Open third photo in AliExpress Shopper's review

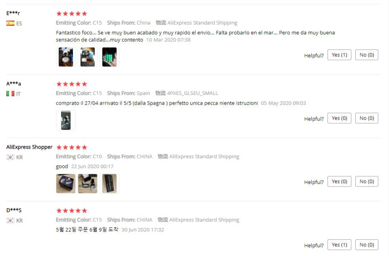pyautogui.click(x=110, y=183)
